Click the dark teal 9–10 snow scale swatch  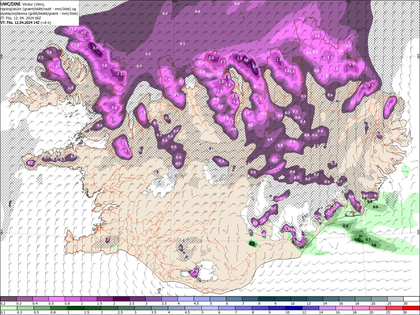tap(283, 299)
